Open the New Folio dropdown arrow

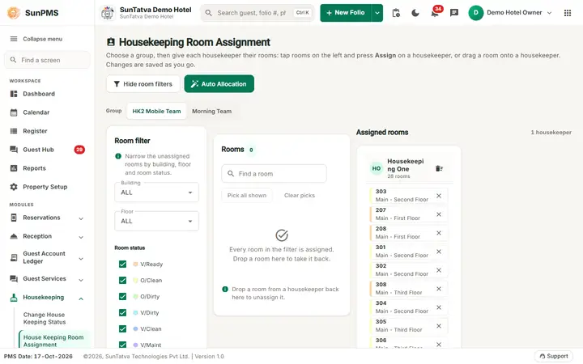coord(377,13)
